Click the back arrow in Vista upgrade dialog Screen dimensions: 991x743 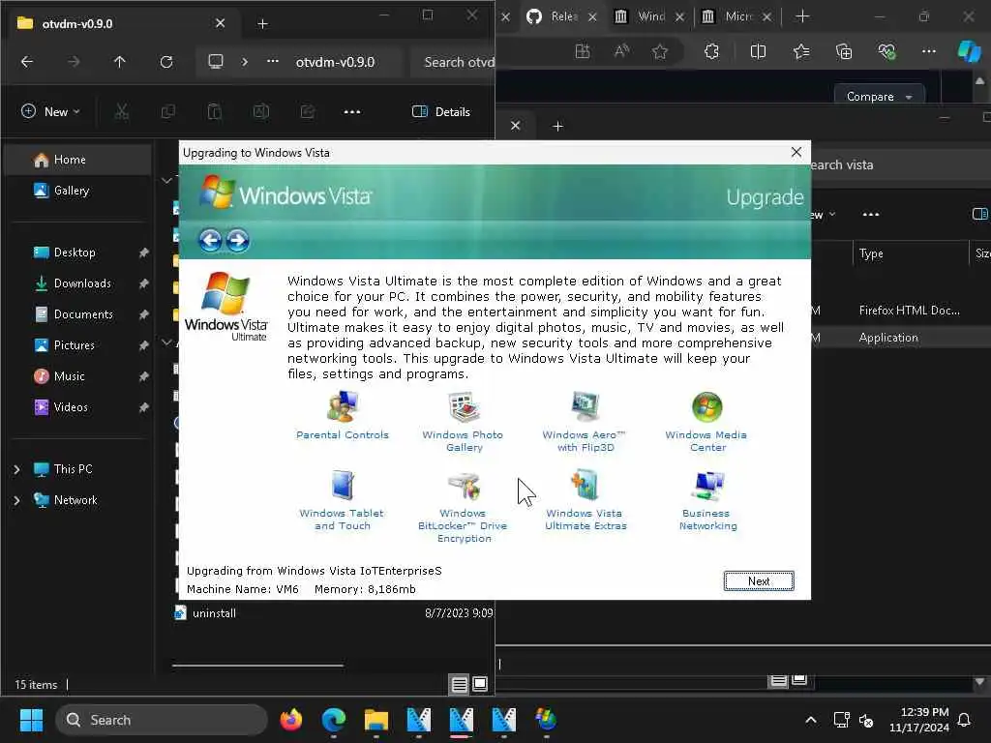[x=210, y=241]
